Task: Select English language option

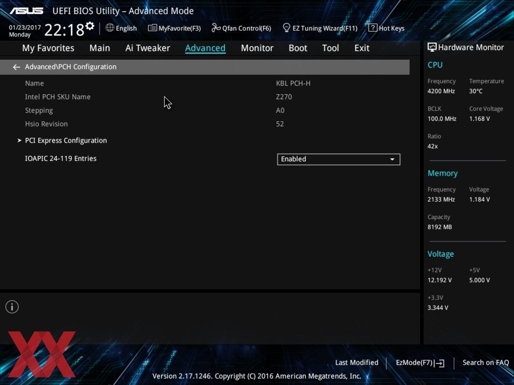Action: point(126,28)
